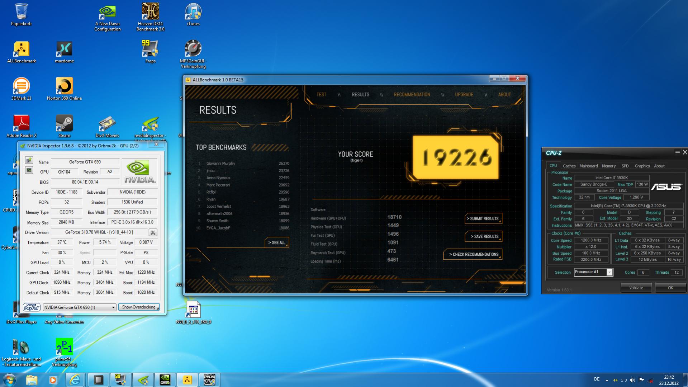Expand the NVIDIA GeForce GTX 690 GPU dropdown

[x=80, y=307]
